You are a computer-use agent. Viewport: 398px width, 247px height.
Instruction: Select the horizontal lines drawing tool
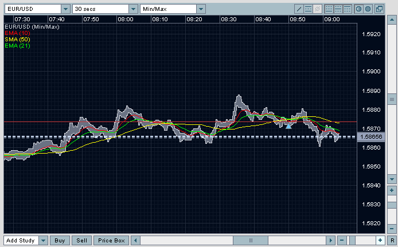point(308,9)
